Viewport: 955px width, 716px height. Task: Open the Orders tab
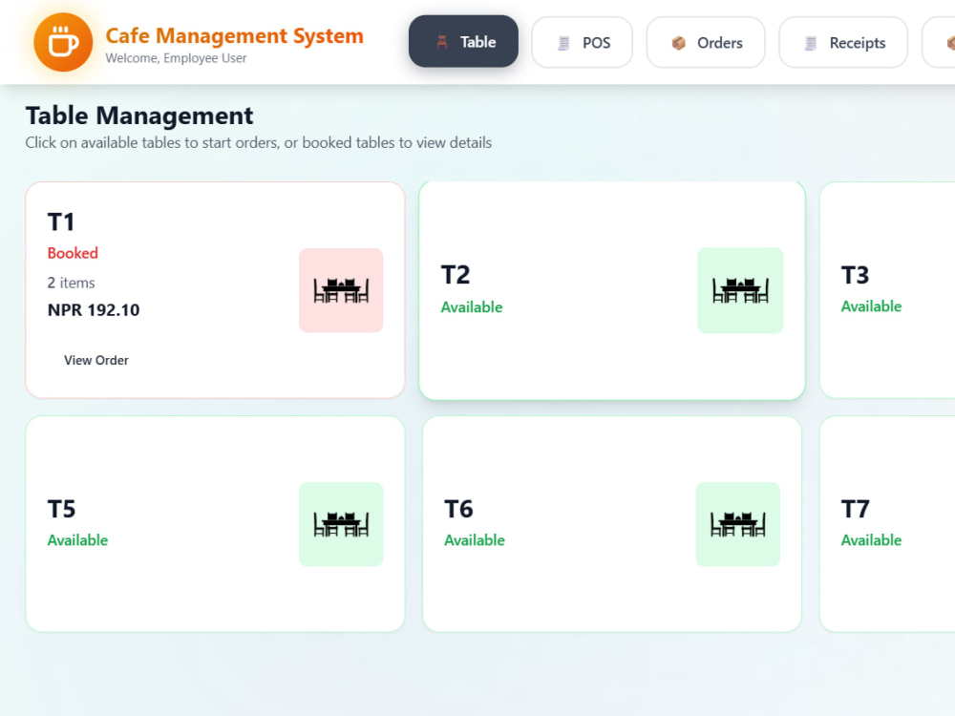click(x=706, y=43)
